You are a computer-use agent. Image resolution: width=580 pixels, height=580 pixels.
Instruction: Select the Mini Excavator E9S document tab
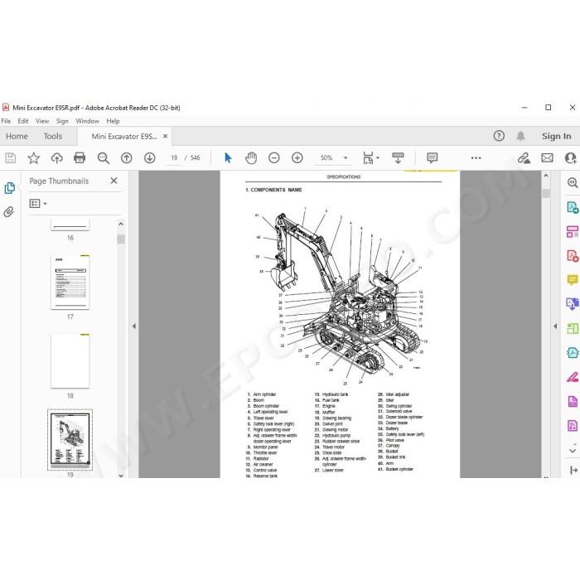click(124, 137)
